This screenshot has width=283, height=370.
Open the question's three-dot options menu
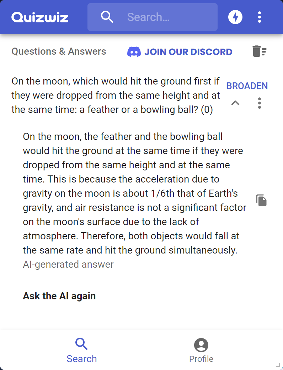(260, 103)
